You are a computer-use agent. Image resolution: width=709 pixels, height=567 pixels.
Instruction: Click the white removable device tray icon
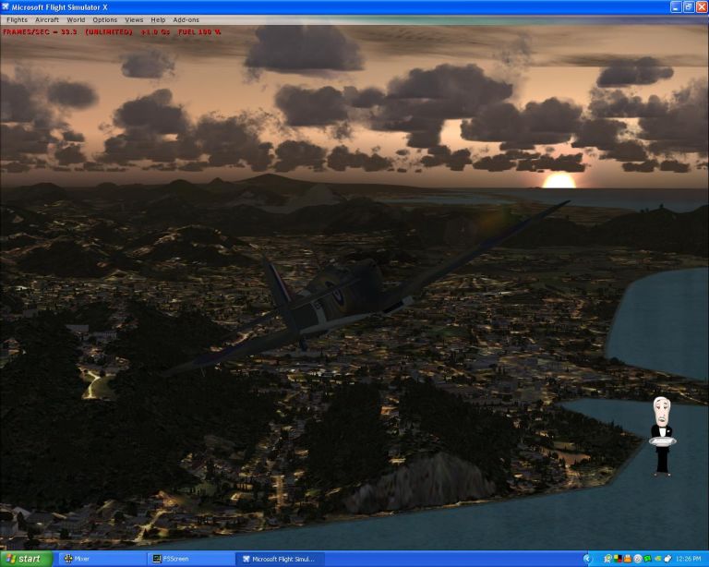click(x=667, y=559)
